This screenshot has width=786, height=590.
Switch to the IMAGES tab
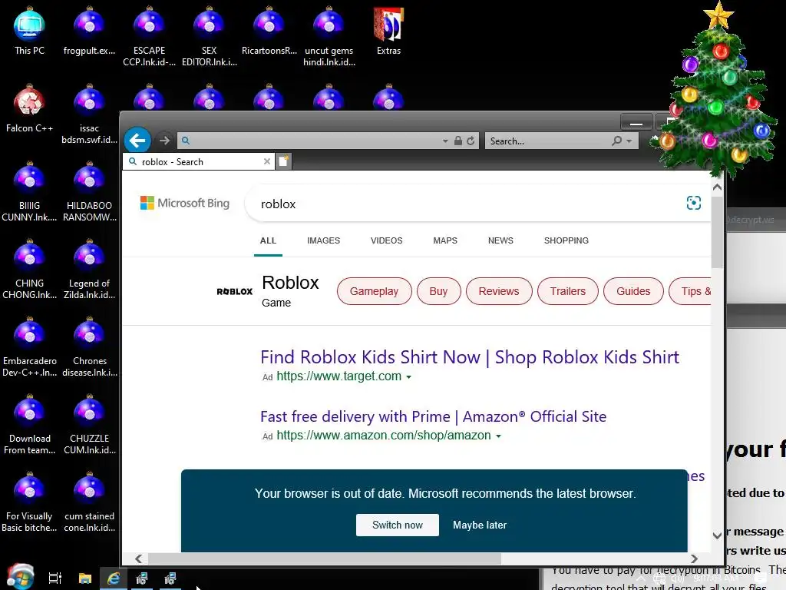point(323,240)
